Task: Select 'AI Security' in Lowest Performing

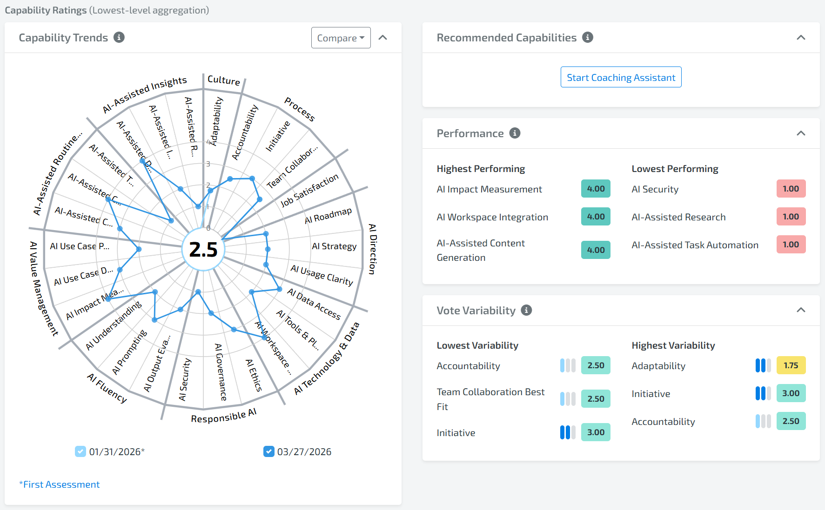Action: [x=655, y=189]
